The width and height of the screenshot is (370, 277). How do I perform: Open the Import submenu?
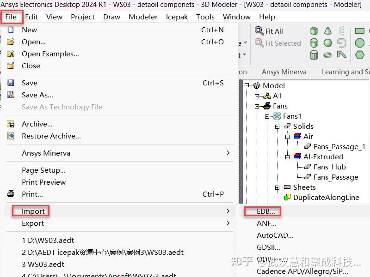pos(120,211)
